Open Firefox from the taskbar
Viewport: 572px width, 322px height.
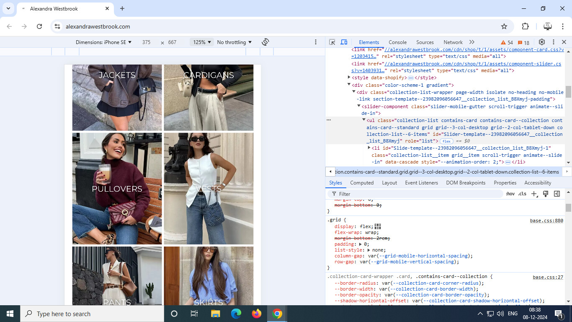tap(257, 314)
